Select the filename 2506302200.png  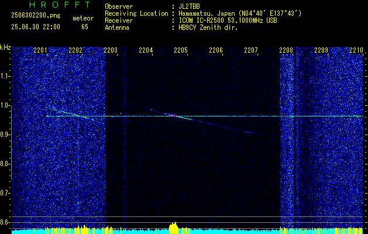click(x=36, y=15)
